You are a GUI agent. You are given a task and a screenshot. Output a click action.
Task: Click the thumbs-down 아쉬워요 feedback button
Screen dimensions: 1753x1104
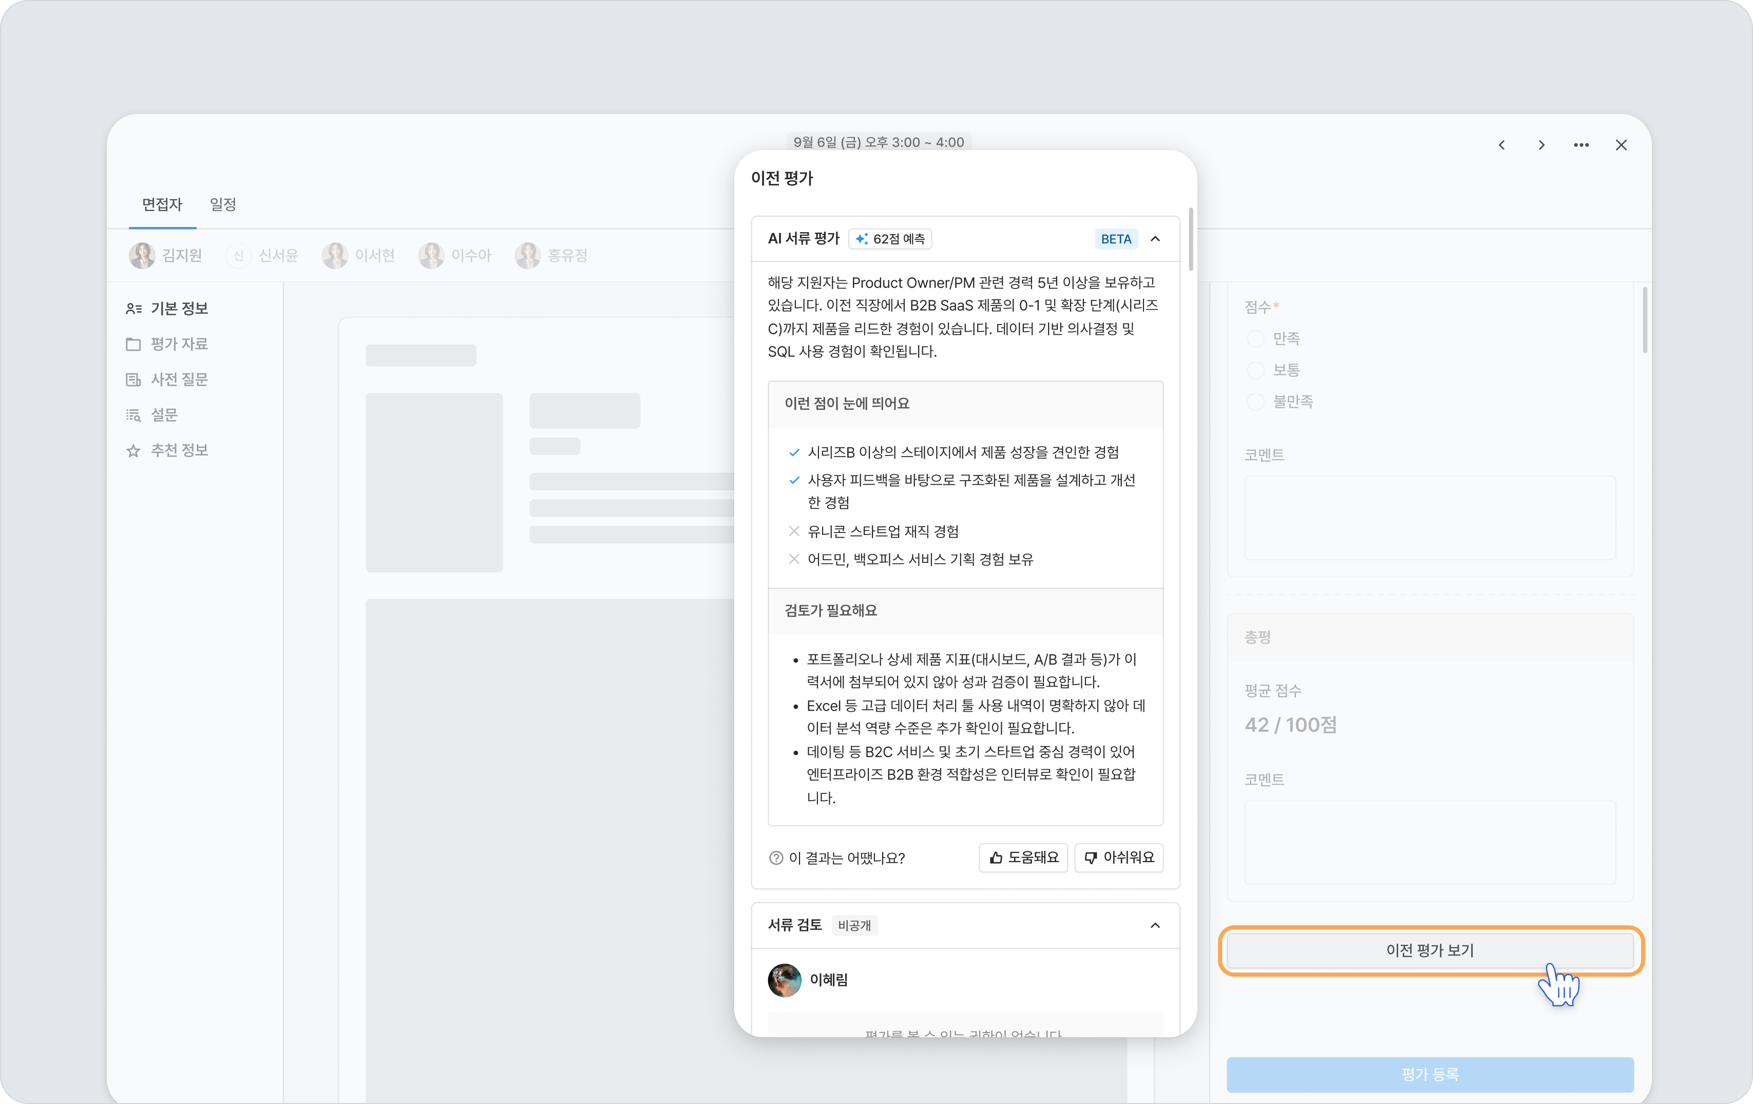1119,858
